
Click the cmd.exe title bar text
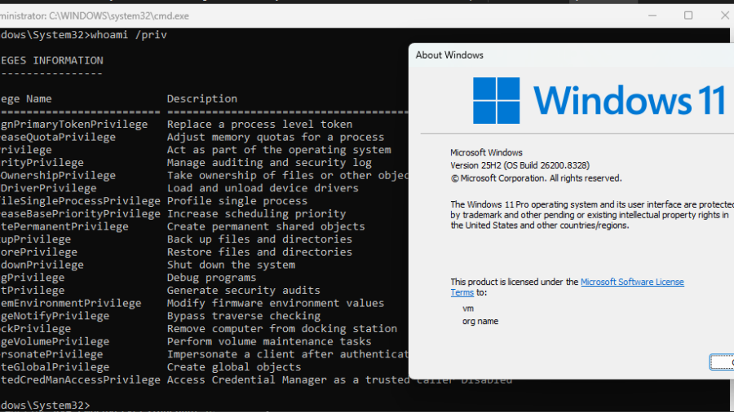point(95,16)
